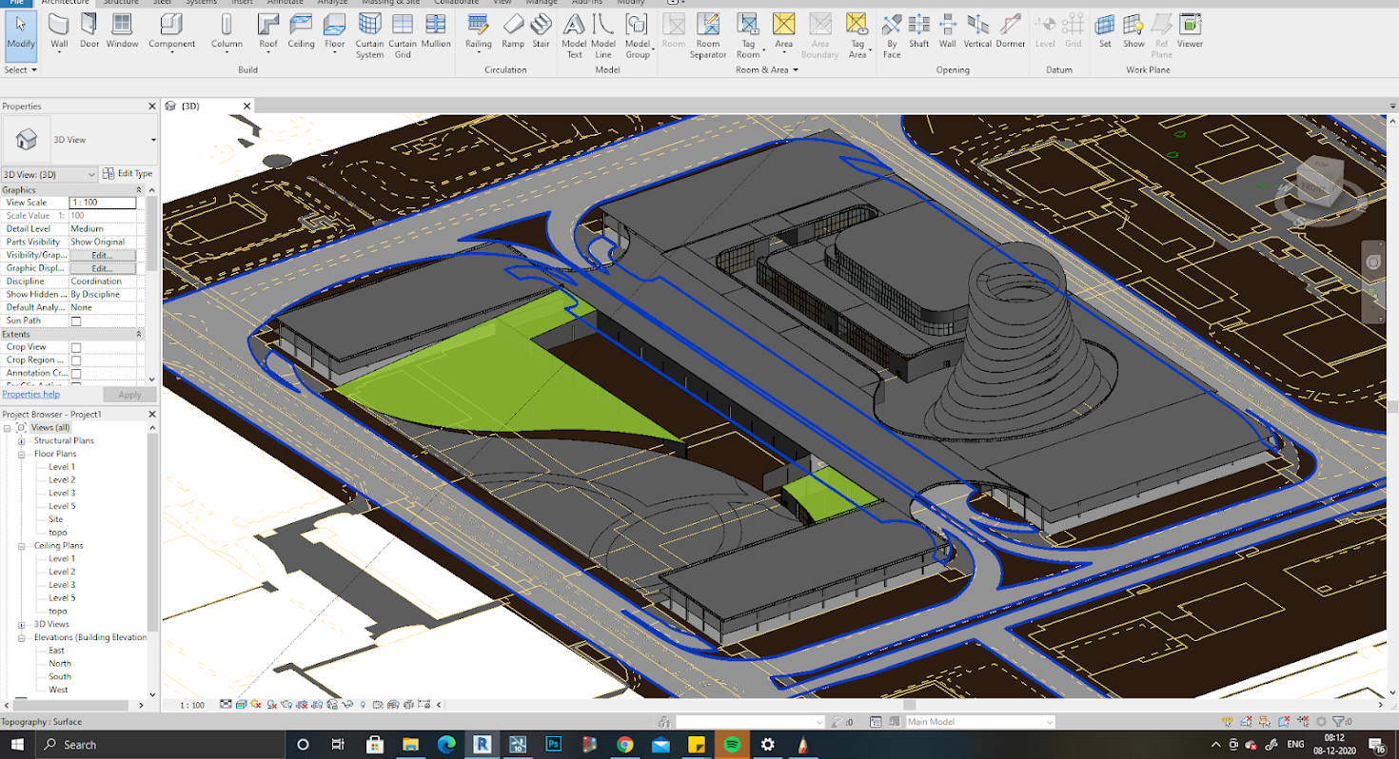This screenshot has width=1399, height=759.
Task: Open Spotify from the Windows taskbar
Action: click(733, 744)
